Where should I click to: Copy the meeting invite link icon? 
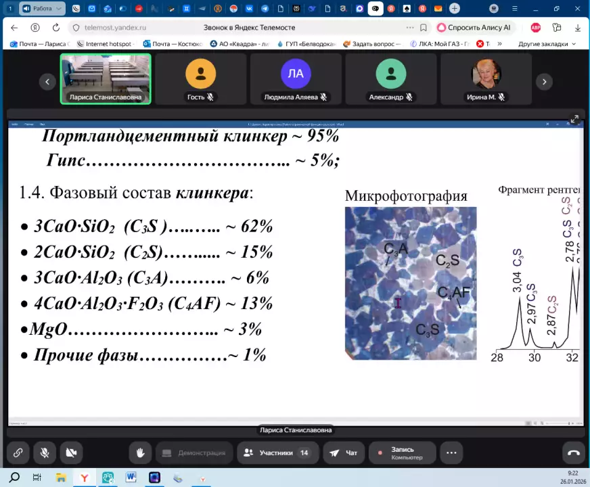18,453
